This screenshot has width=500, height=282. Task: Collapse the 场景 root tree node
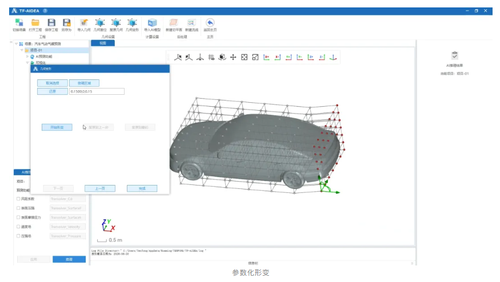point(16,44)
